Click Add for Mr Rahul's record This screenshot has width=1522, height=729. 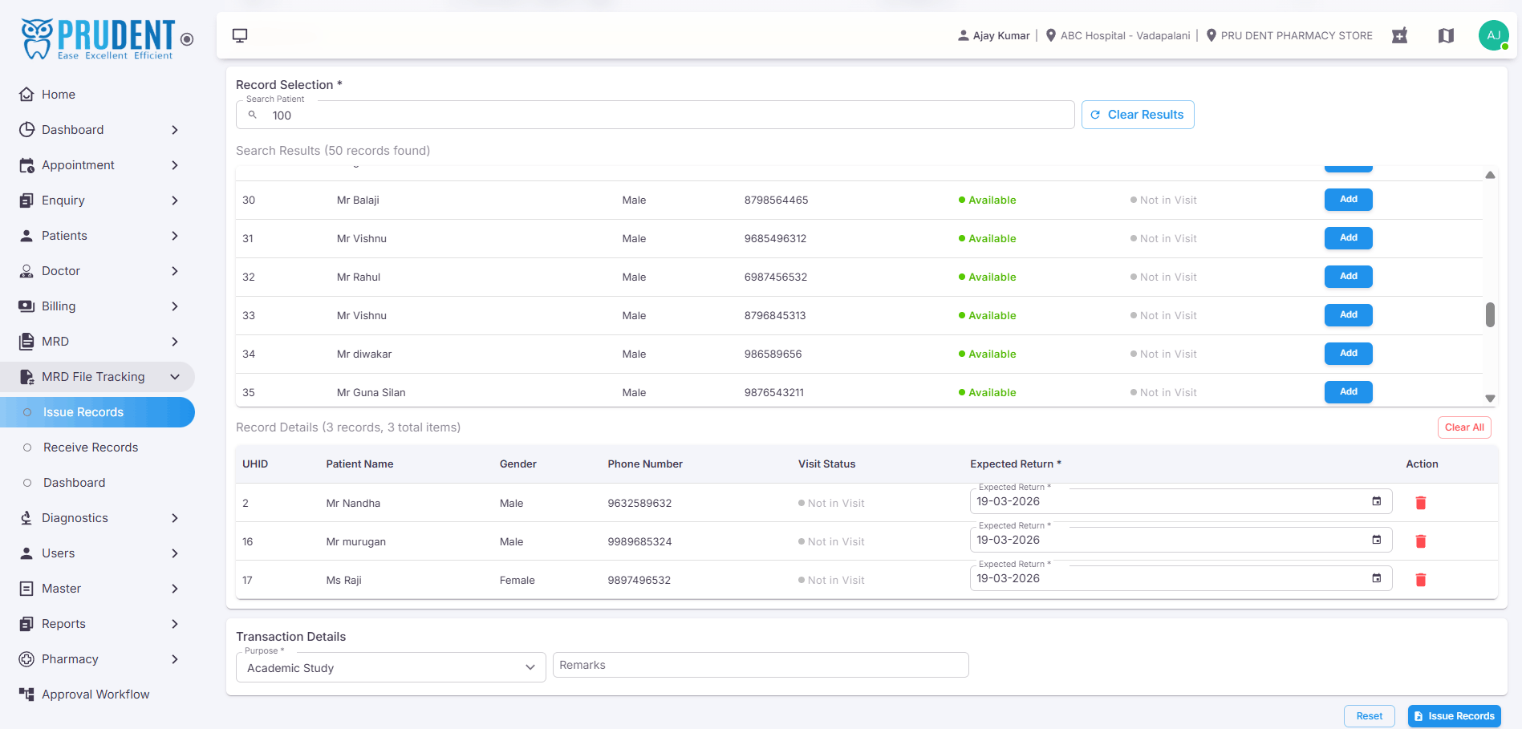[x=1348, y=276]
